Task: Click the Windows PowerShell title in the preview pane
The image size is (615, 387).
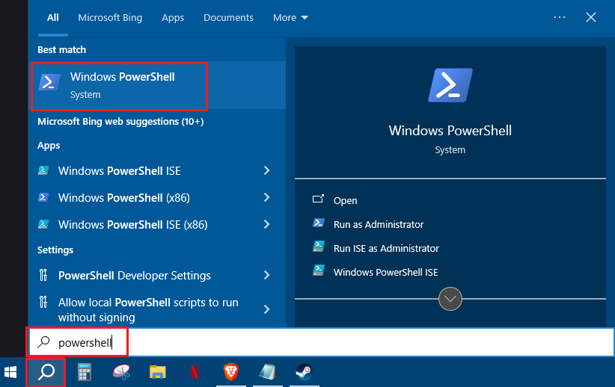Action: pos(450,131)
